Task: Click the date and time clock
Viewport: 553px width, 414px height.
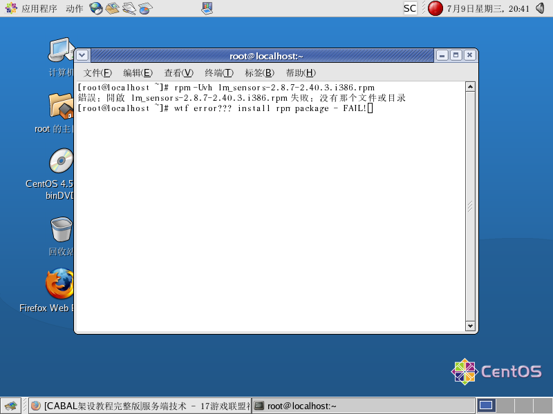Action: click(x=488, y=8)
